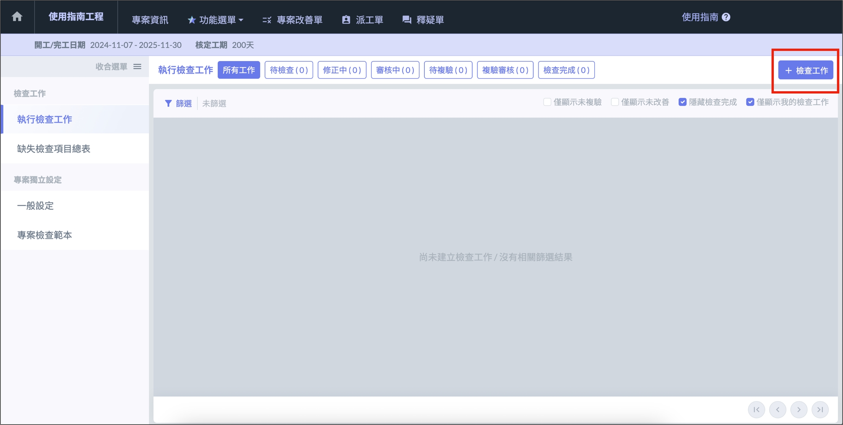This screenshot has height=425, width=843.
Task: Uncheck the 隱藏檢查完成 checkbox
Action: point(682,102)
